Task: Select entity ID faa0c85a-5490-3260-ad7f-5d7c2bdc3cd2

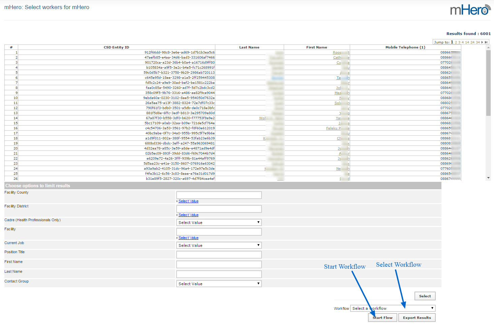Action: tap(180, 88)
